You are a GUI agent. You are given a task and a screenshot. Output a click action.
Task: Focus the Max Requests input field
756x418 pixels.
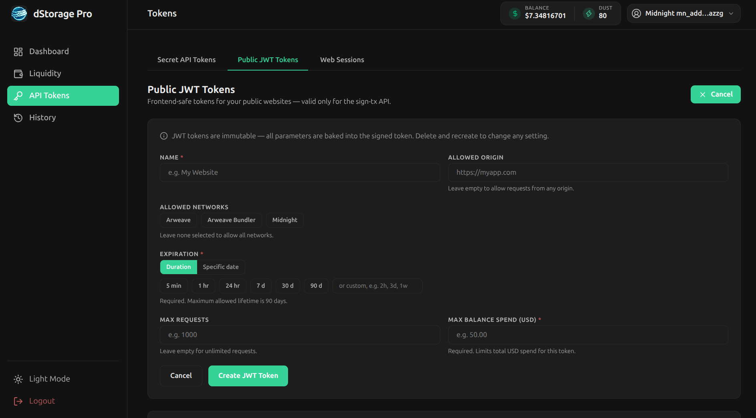pos(300,335)
